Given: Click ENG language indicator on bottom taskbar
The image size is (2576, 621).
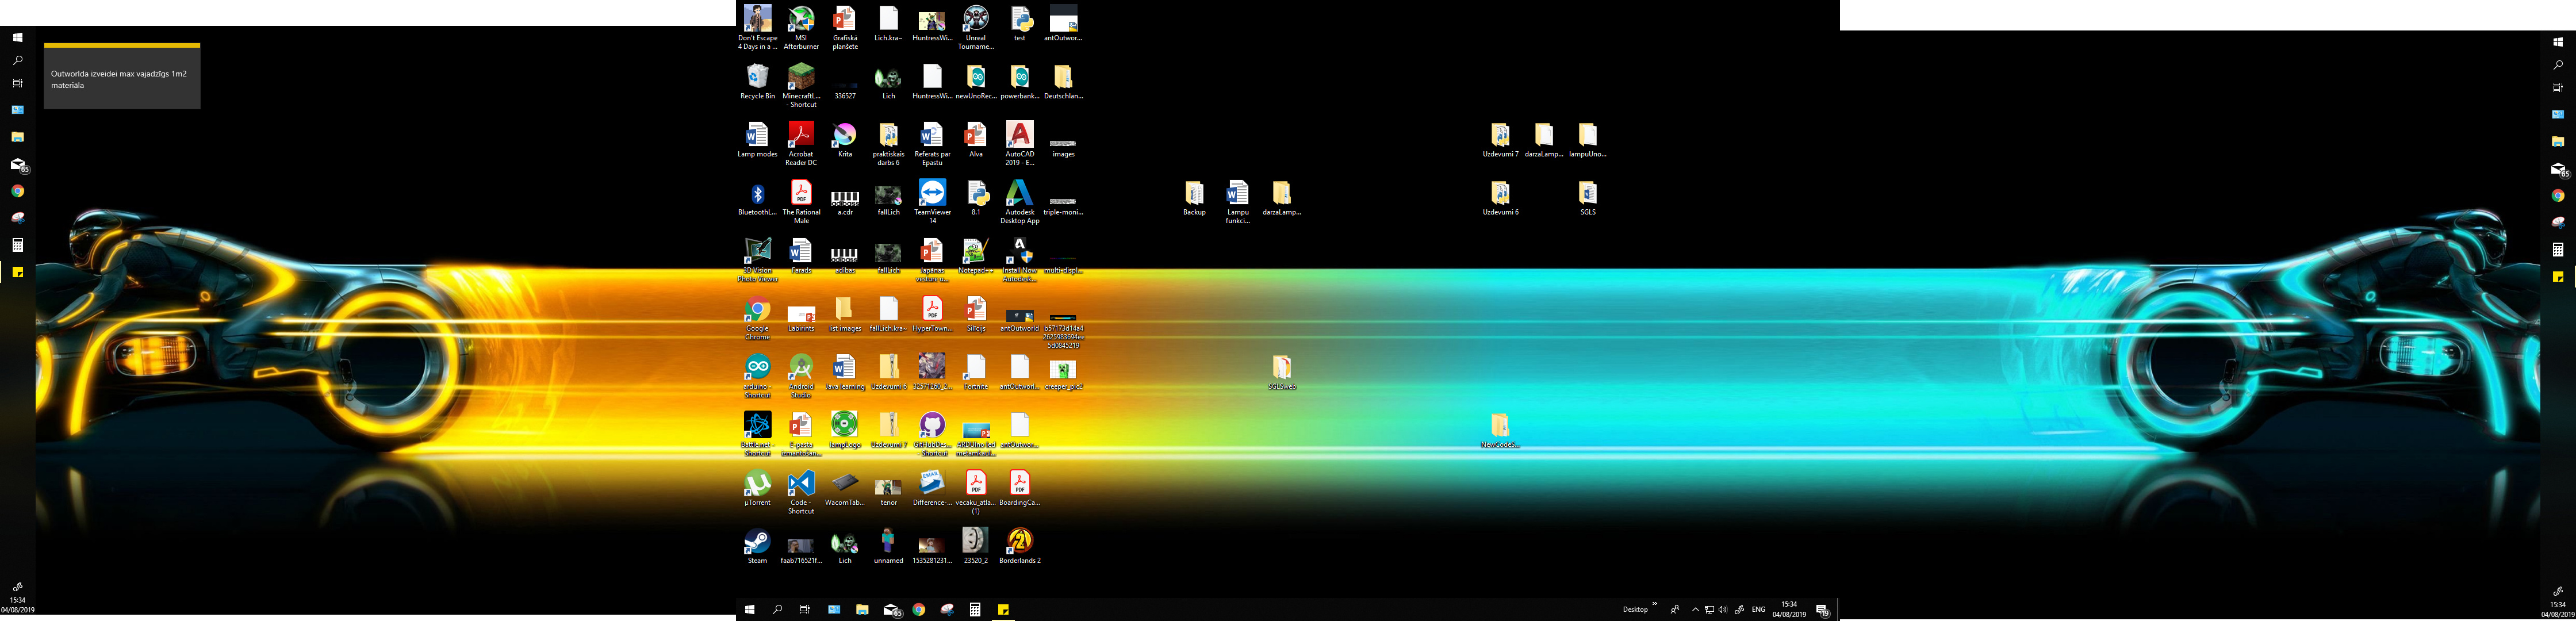Looking at the screenshot, I should 1759,610.
